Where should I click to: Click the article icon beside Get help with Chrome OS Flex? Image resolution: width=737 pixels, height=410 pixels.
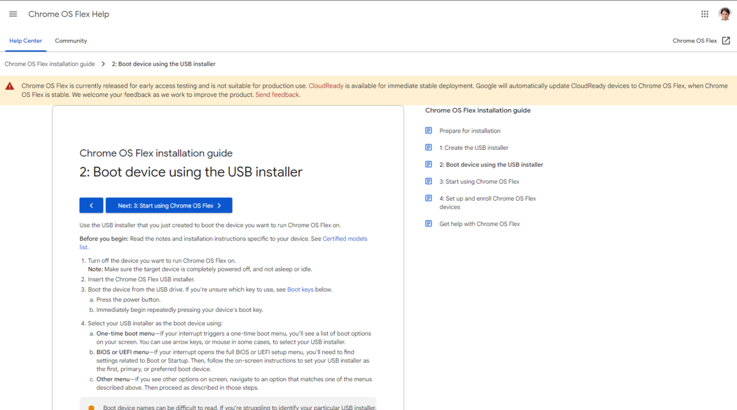429,223
